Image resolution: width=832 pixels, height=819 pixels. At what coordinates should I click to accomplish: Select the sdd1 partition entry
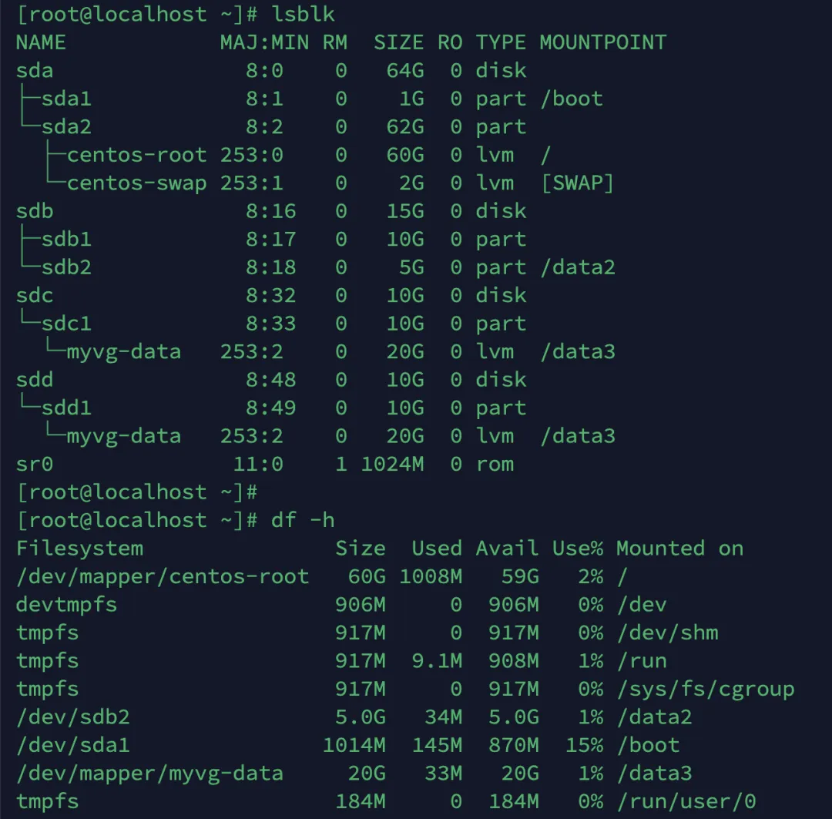[x=66, y=408]
